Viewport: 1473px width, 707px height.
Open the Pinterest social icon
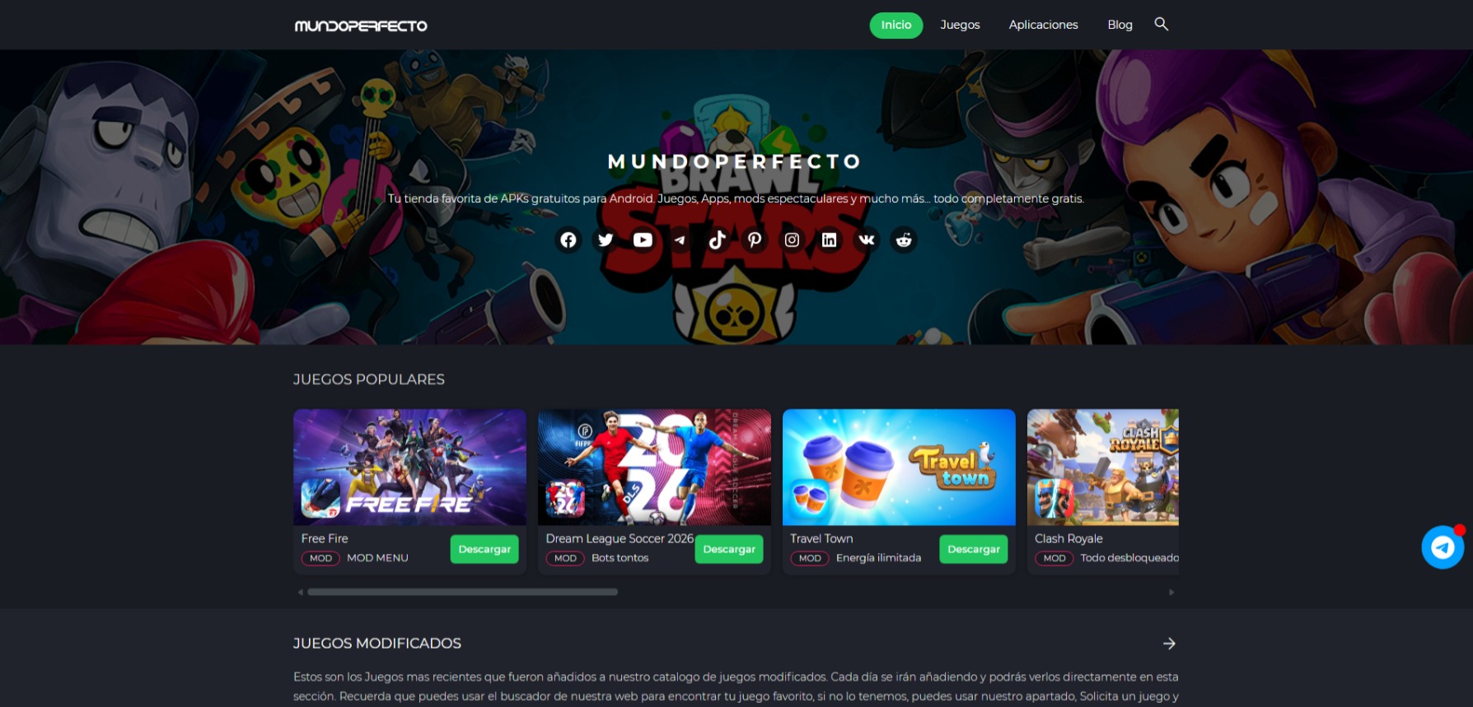coord(755,240)
